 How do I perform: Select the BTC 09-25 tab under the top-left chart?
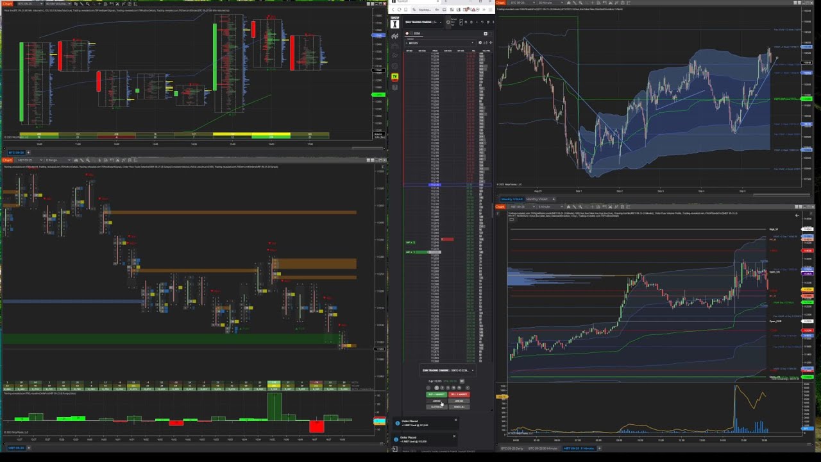(x=16, y=152)
